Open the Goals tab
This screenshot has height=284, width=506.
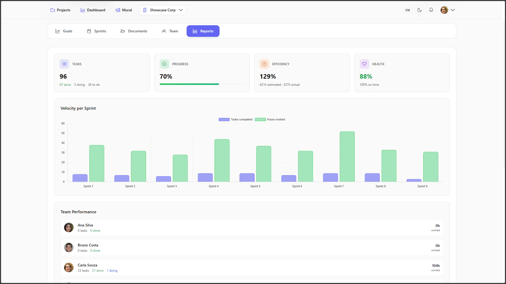tap(64, 31)
